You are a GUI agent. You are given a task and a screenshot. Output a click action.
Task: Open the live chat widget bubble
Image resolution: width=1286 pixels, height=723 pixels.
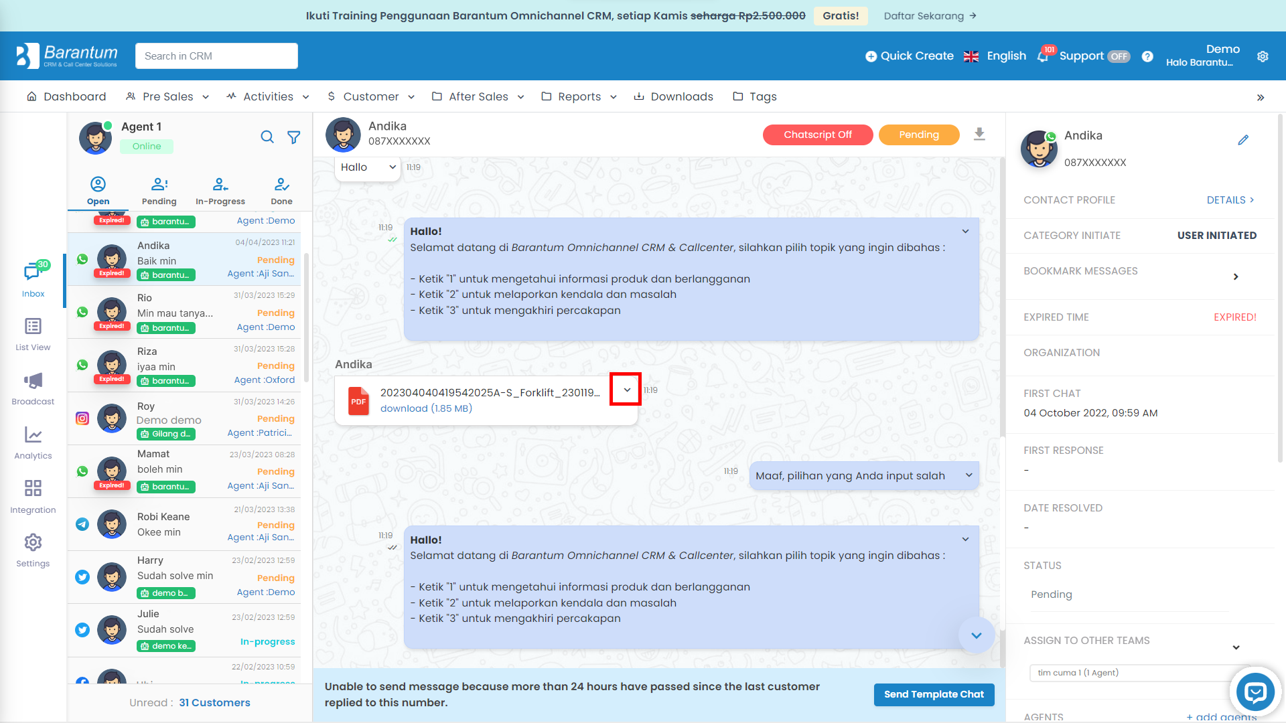1255,692
